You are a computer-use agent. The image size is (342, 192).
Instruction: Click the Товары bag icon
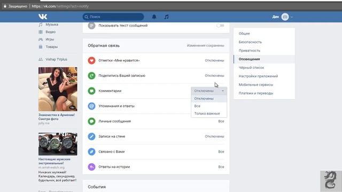tap(41, 47)
